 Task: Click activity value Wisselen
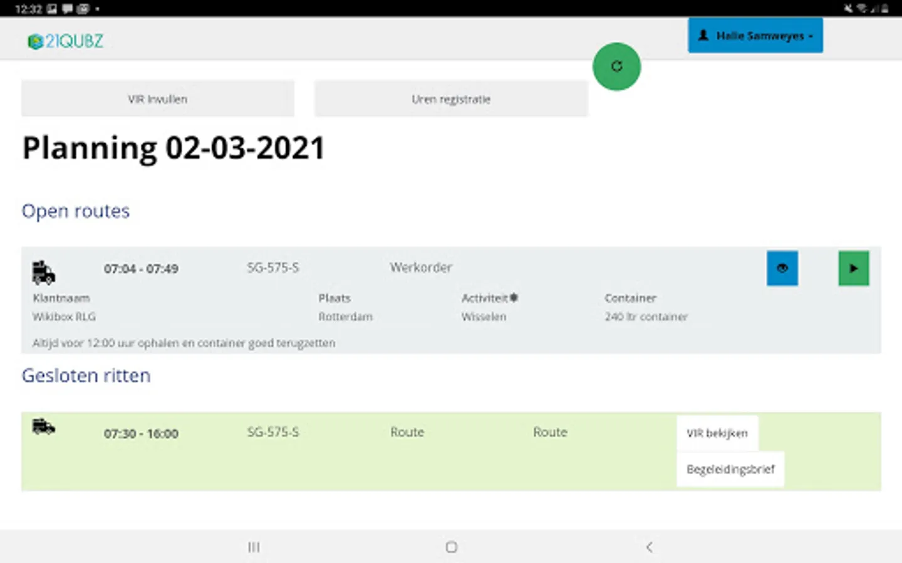[x=484, y=317]
